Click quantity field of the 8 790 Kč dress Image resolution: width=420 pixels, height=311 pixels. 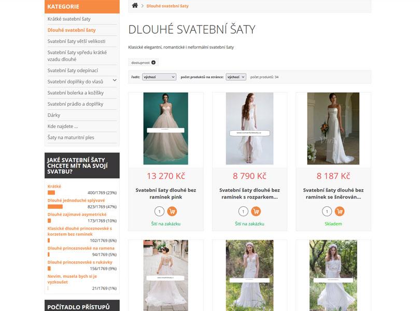coord(243,211)
